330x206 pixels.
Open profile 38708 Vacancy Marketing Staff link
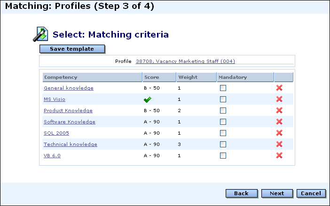(185, 61)
